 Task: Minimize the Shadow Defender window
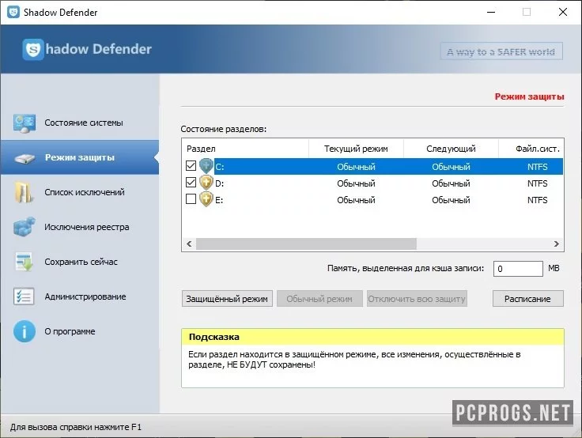click(491, 12)
